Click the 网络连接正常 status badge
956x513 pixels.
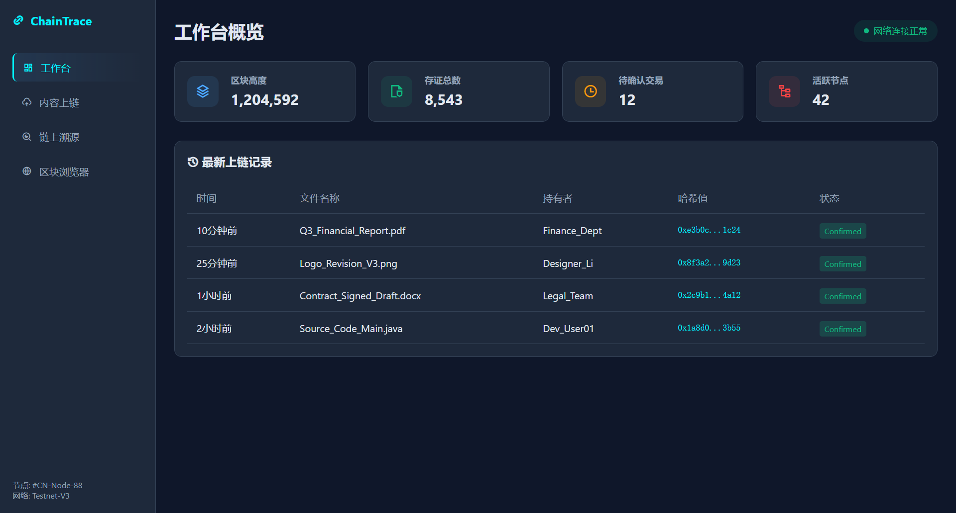click(x=895, y=31)
